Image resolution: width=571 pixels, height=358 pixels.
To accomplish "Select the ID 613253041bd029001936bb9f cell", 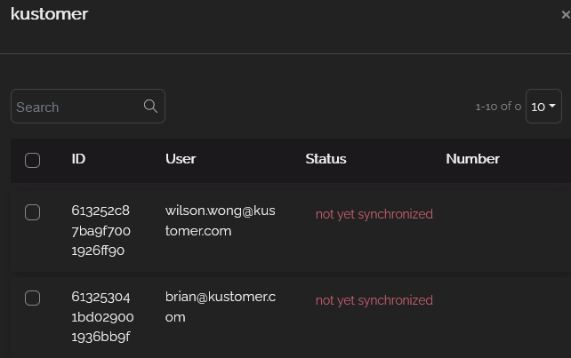I will coord(102,317).
